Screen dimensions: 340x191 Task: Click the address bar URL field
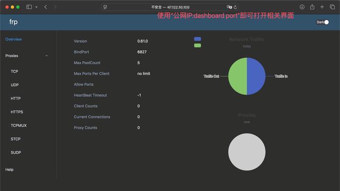170,7
